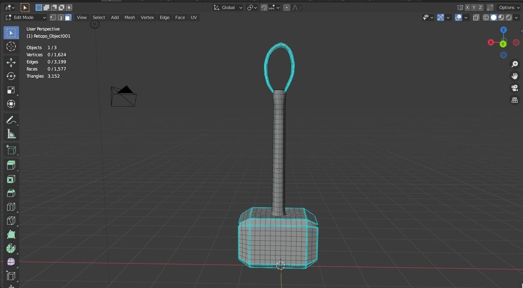The height and width of the screenshot is (288, 523).
Task: Select the Spin tool
Action: pos(11,248)
